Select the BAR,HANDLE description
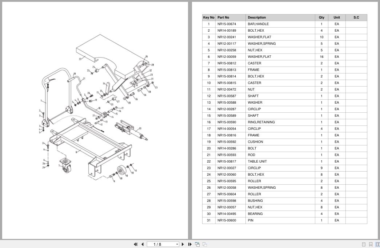Viewport: 380px width, 248px height. [x=258, y=24]
